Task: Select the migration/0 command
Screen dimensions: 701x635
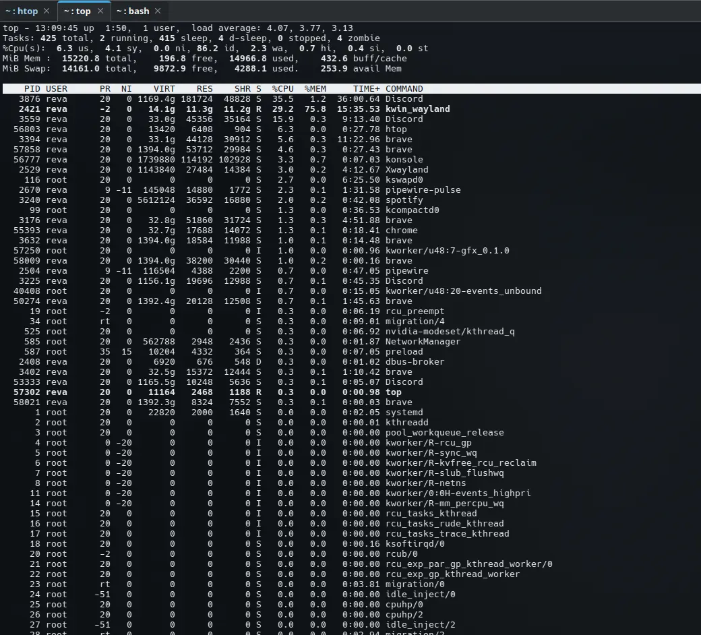Action: (415, 584)
